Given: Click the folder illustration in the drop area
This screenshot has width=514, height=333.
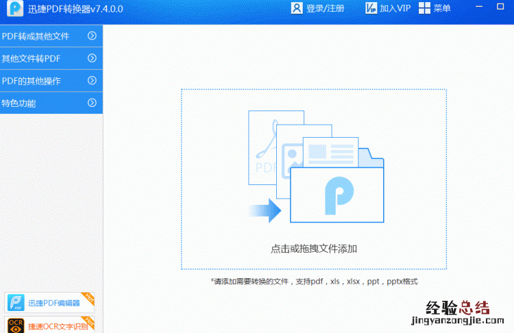Looking at the screenshot, I should [x=316, y=166].
